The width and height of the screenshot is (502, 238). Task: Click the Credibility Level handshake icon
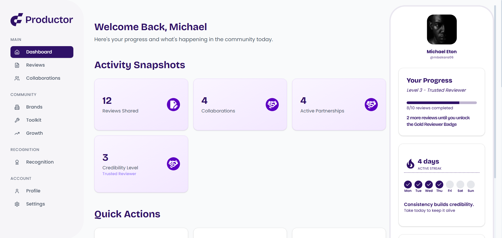[173, 164]
